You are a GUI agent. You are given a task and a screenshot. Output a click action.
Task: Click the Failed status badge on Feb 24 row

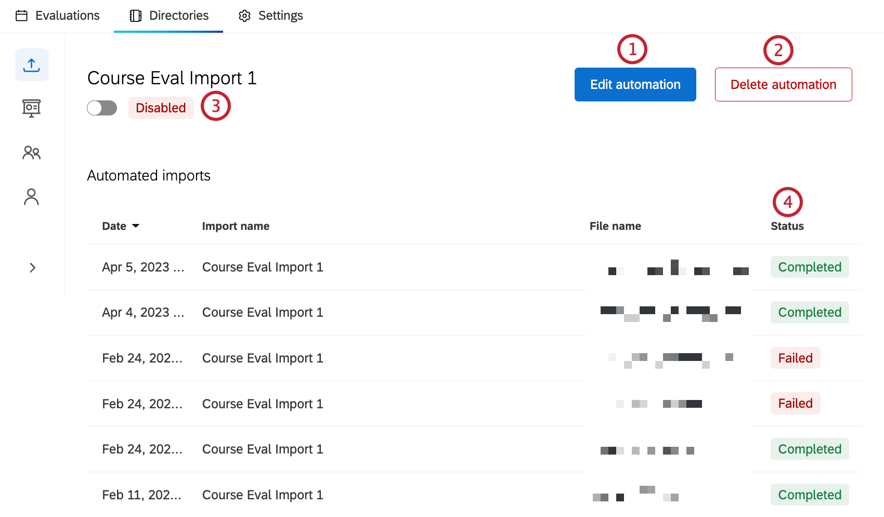[795, 358]
